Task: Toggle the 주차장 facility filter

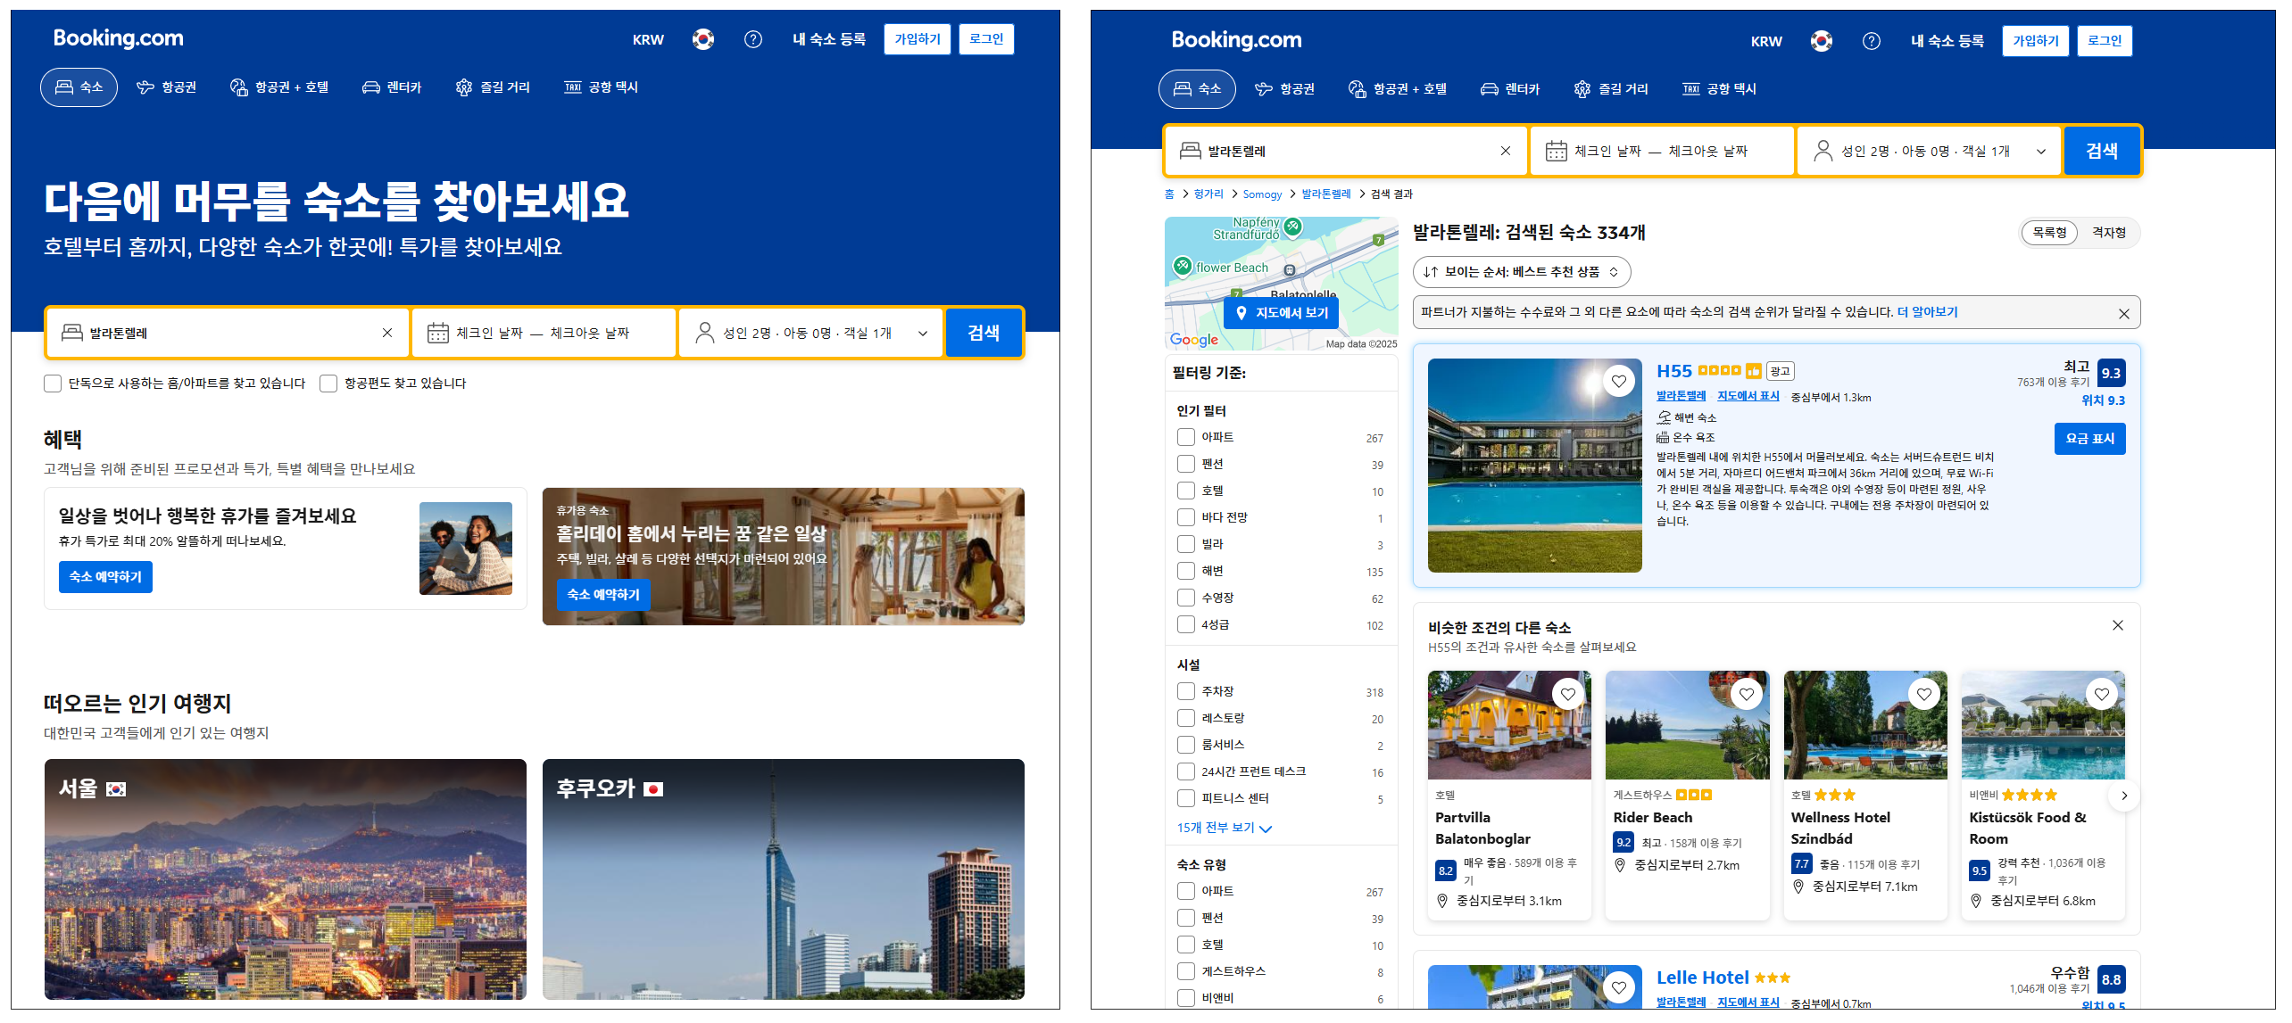Action: point(1185,691)
